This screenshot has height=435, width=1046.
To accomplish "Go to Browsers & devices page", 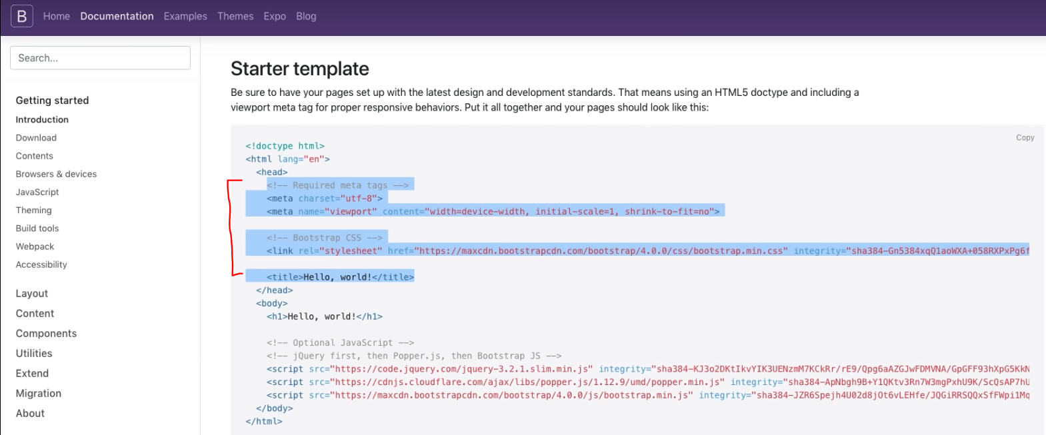I will click(x=56, y=174).
